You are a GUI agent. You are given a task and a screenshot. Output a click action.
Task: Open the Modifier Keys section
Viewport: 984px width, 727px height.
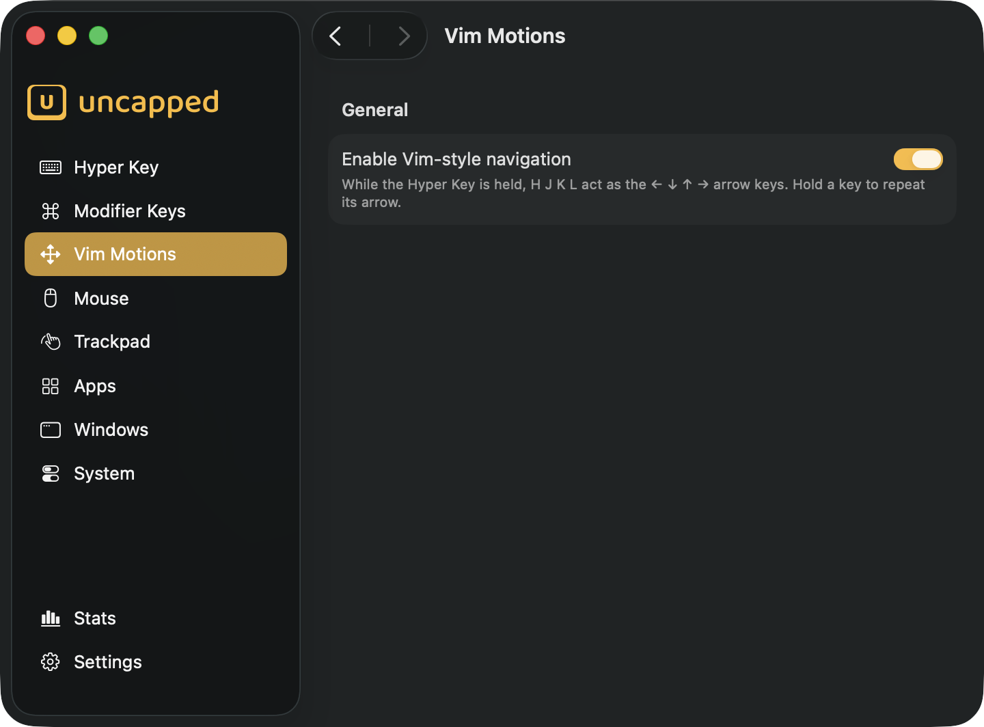[x=156, y=211]
